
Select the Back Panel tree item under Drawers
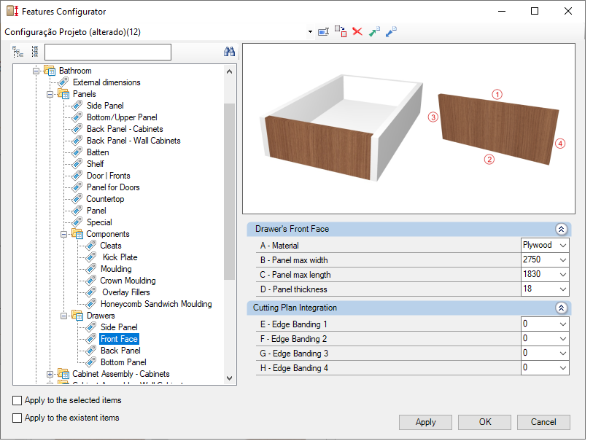pyautogui.click(x=120, y=351)
